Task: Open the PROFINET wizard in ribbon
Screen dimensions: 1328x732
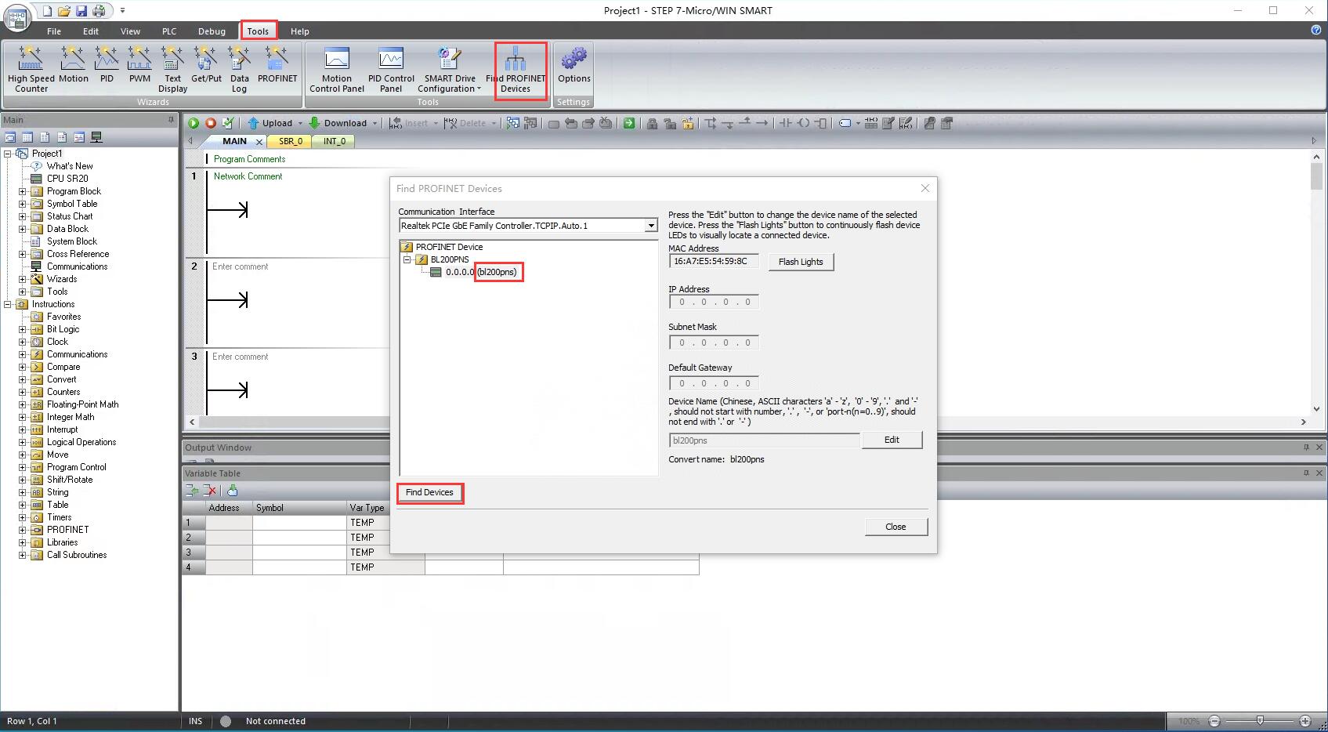Action: click(x=277, y=64)
